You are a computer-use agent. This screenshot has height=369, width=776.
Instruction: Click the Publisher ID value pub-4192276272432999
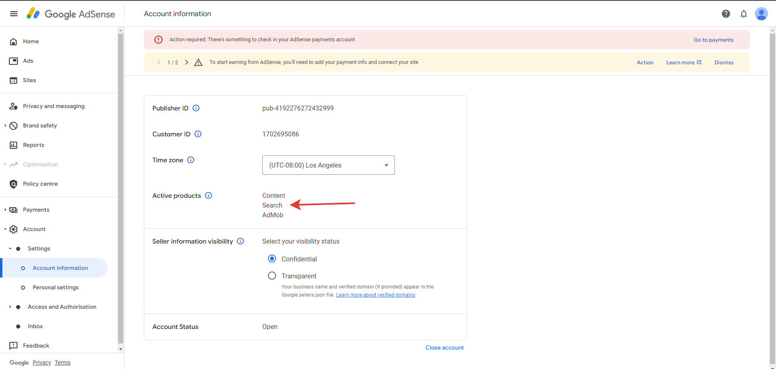[x=298, y=108]
